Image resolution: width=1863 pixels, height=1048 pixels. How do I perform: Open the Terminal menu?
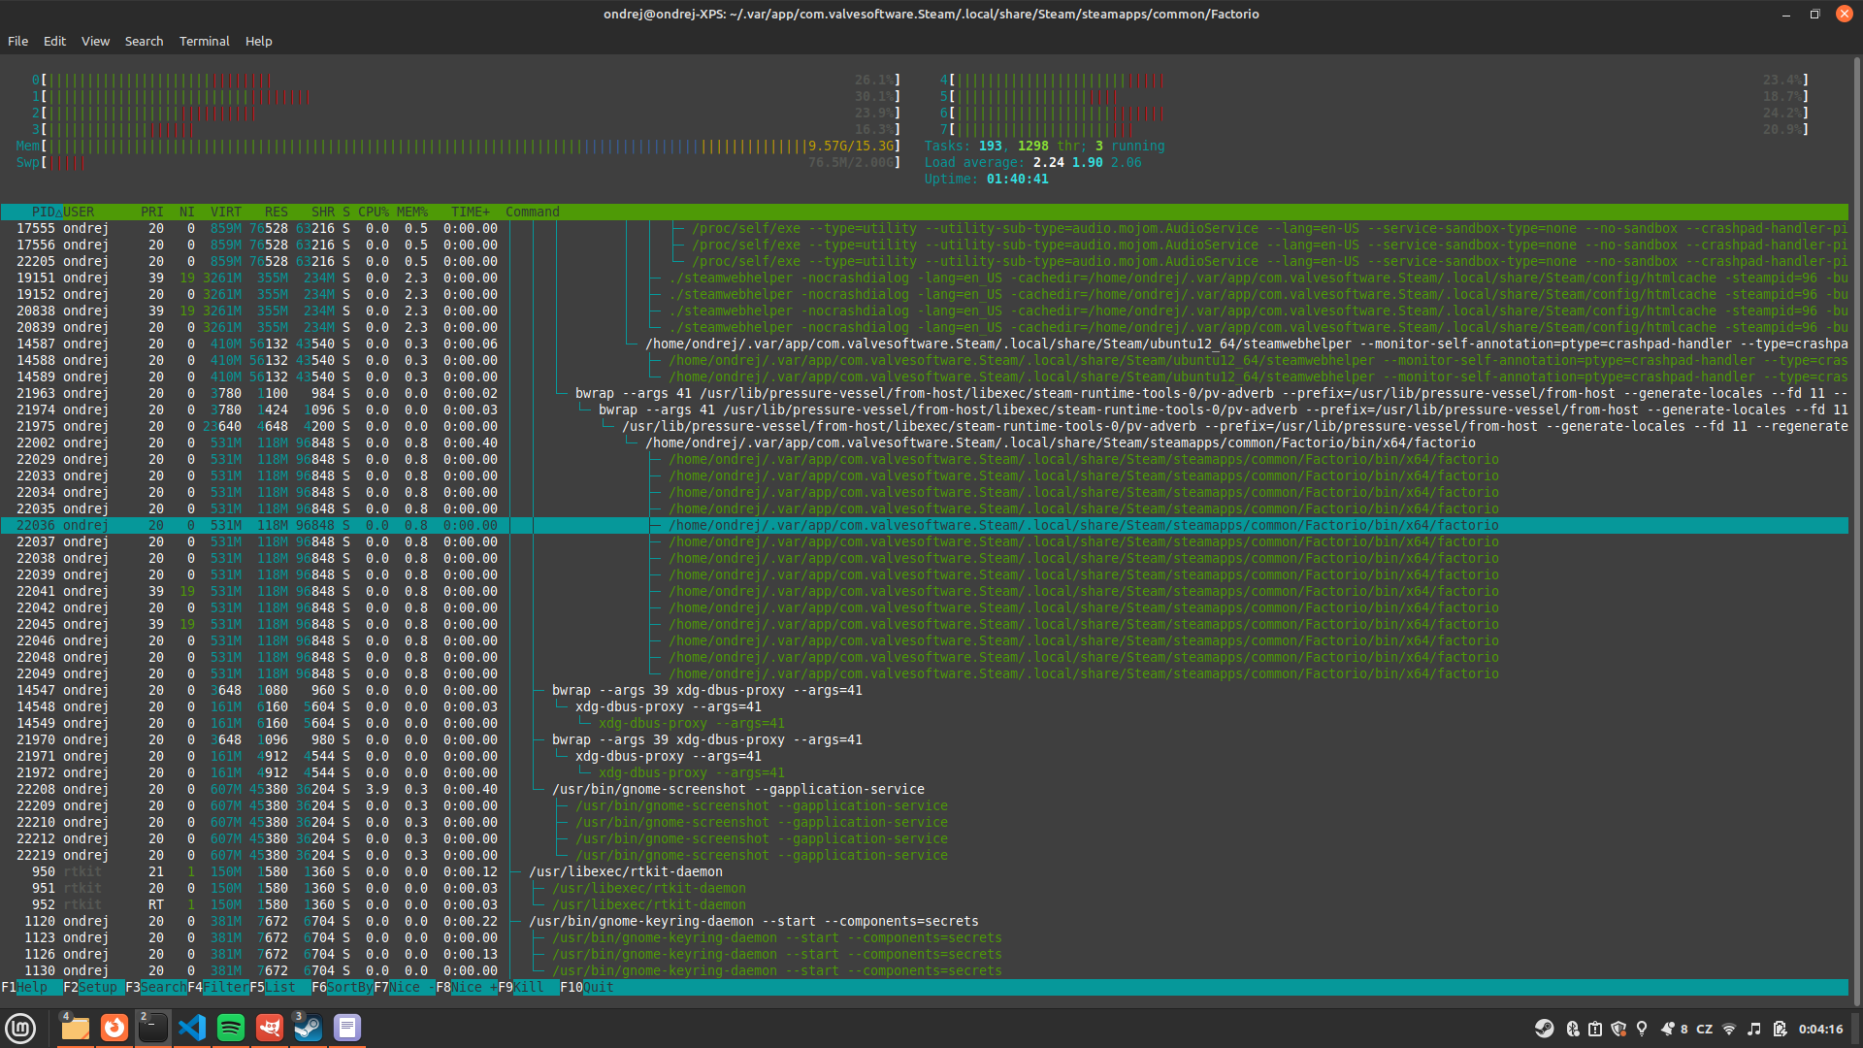coord(204,41)
